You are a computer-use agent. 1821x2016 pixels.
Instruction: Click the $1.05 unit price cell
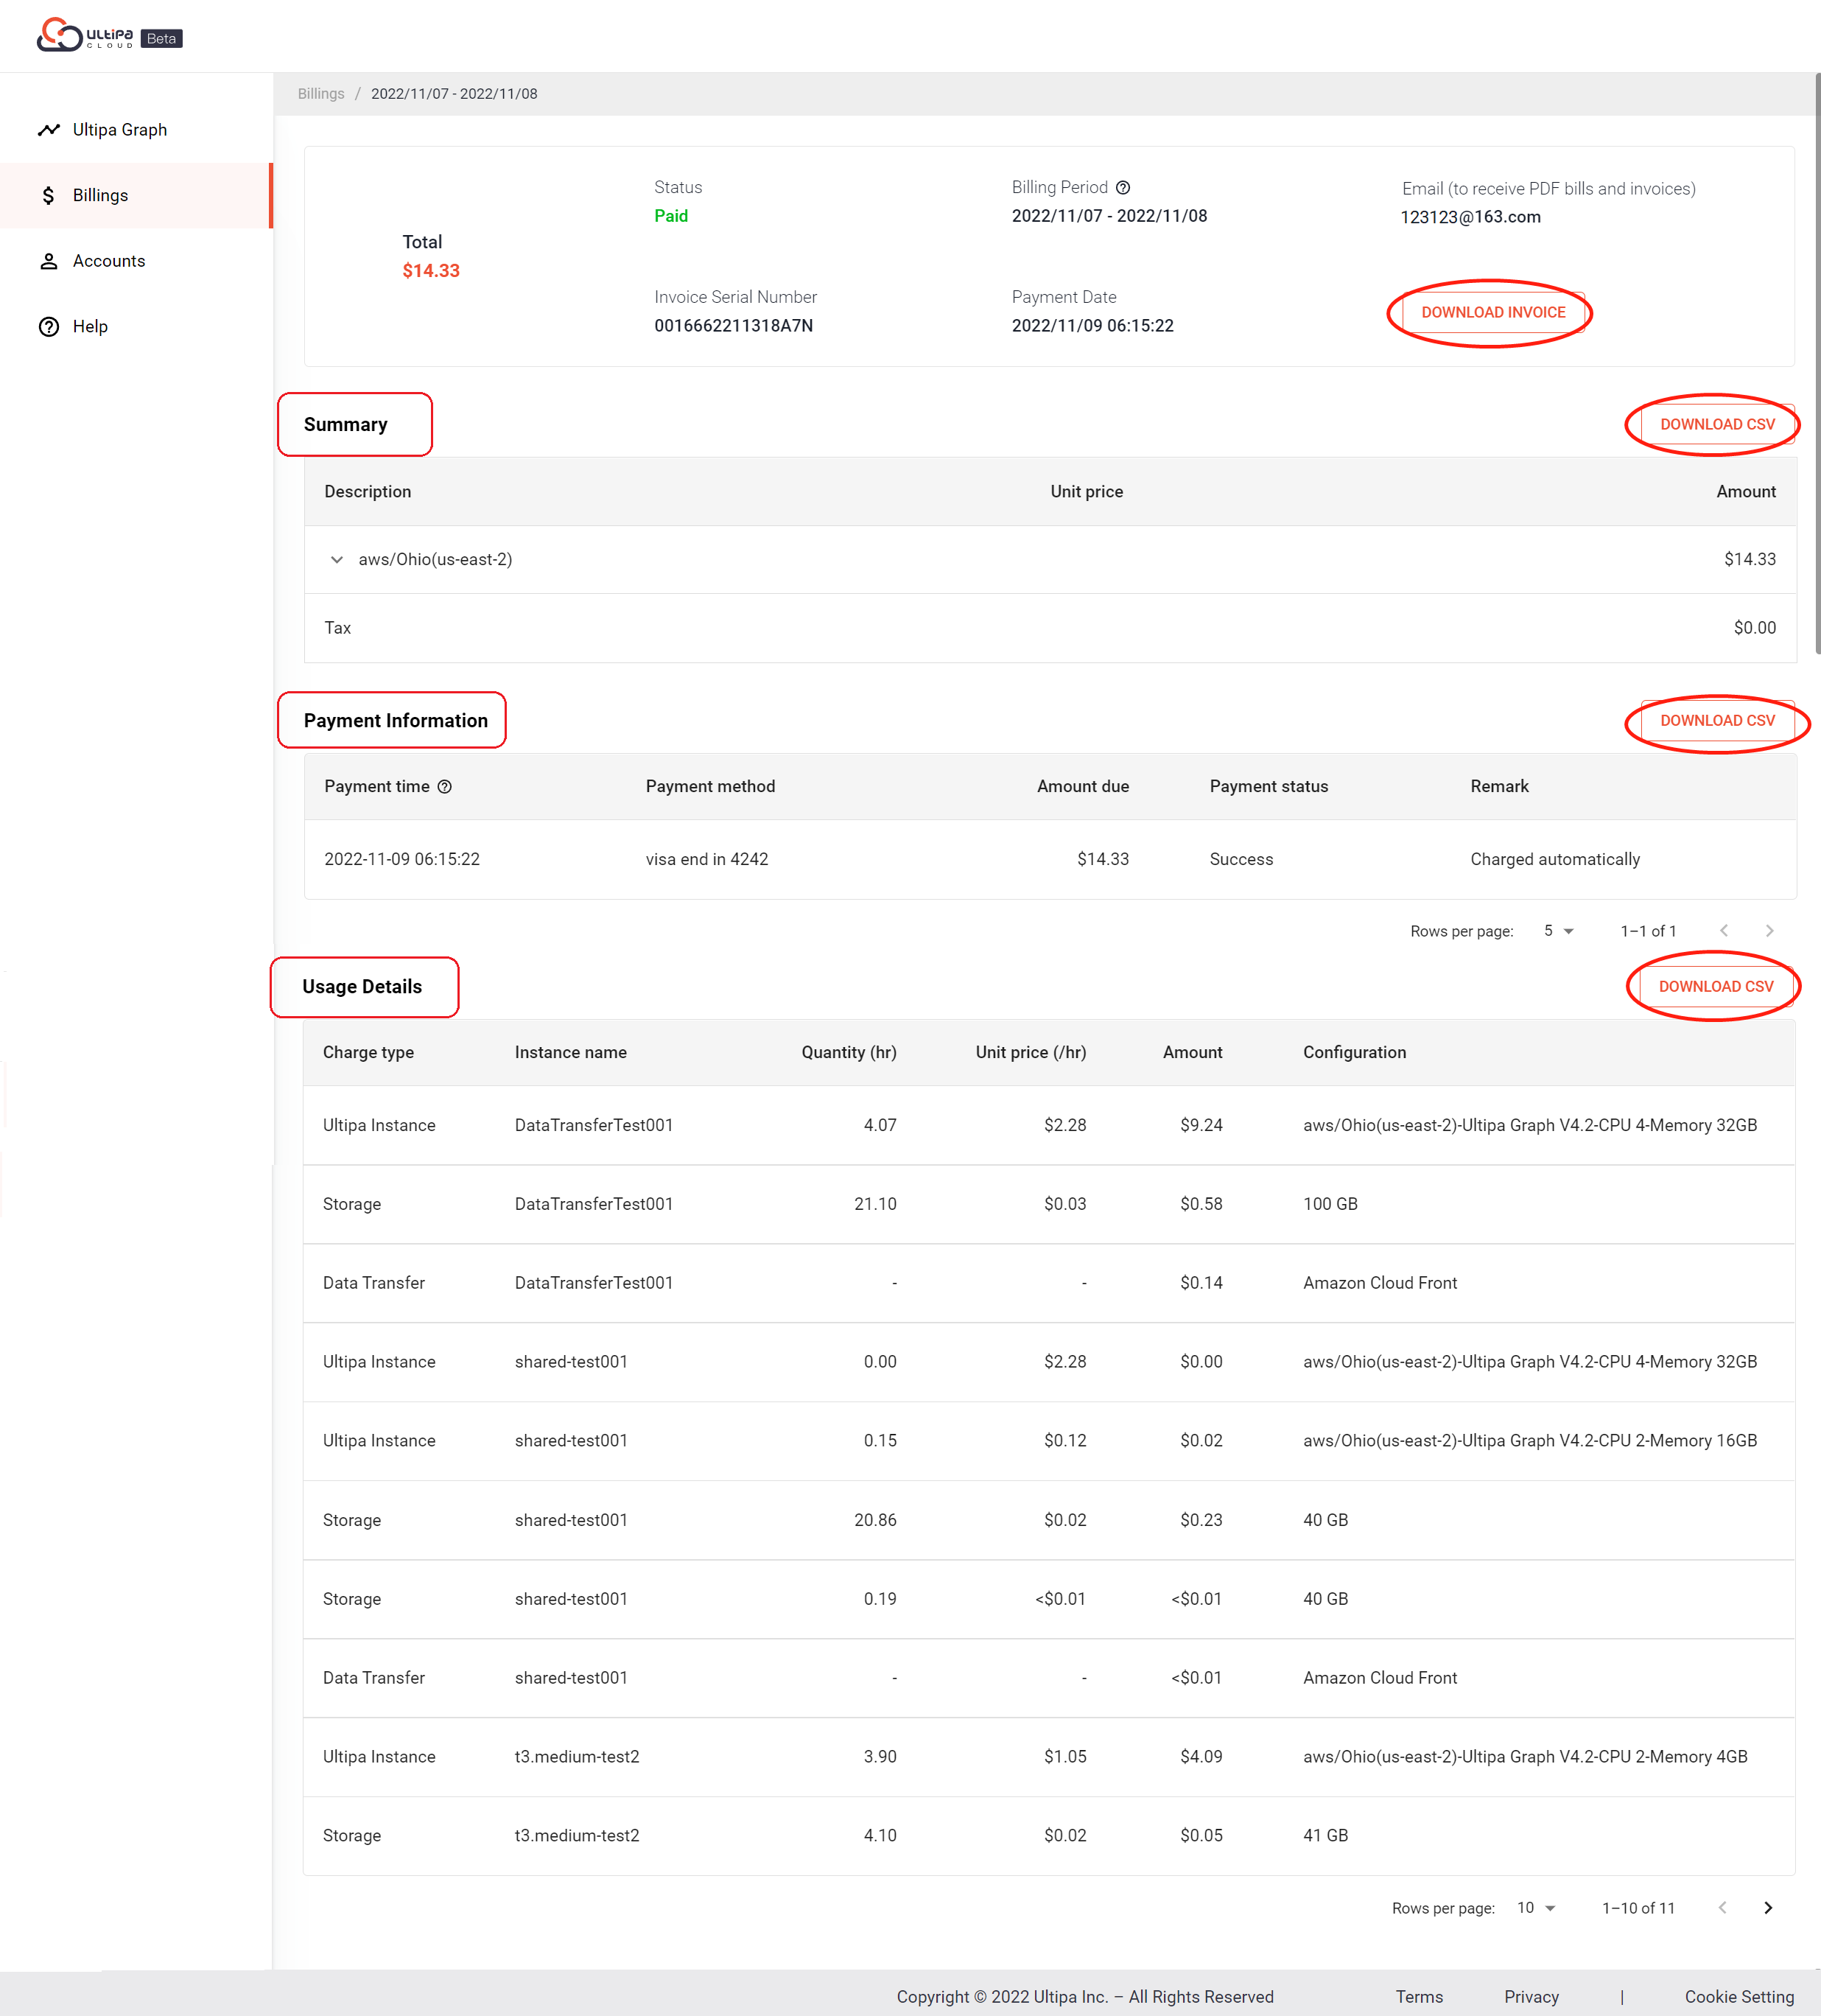coord(1065,1757)
